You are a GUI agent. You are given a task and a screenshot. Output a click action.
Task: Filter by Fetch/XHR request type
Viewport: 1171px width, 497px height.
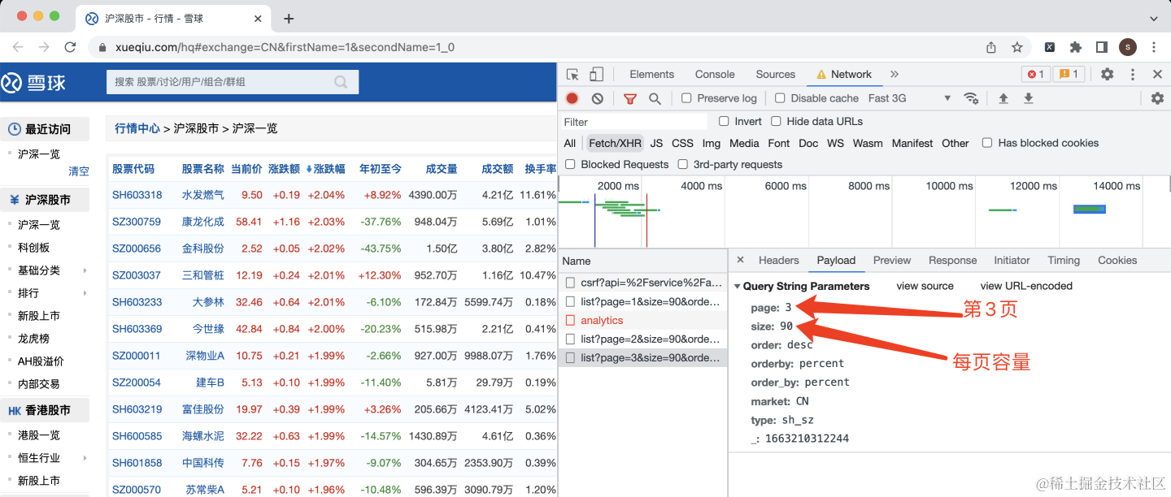(x=615, y=143)
